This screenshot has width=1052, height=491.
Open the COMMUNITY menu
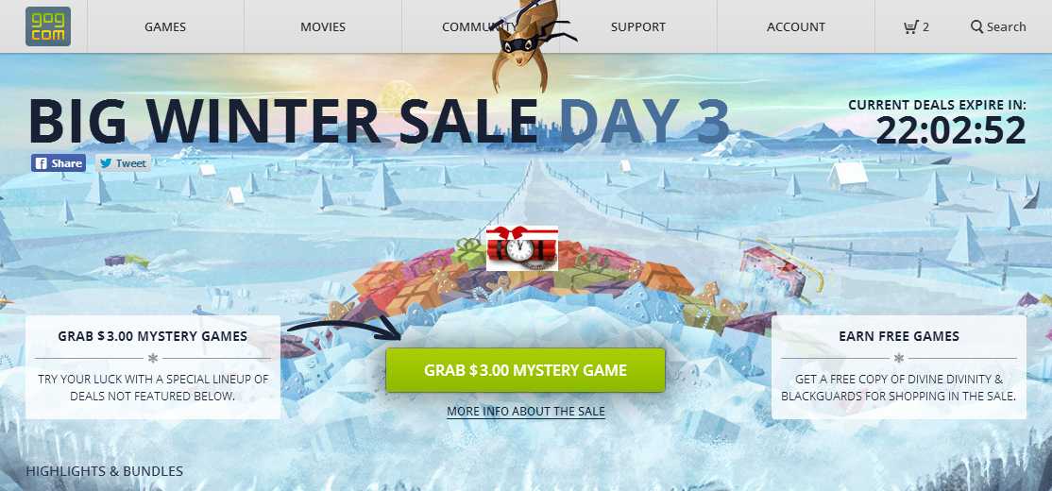(481, 26)
